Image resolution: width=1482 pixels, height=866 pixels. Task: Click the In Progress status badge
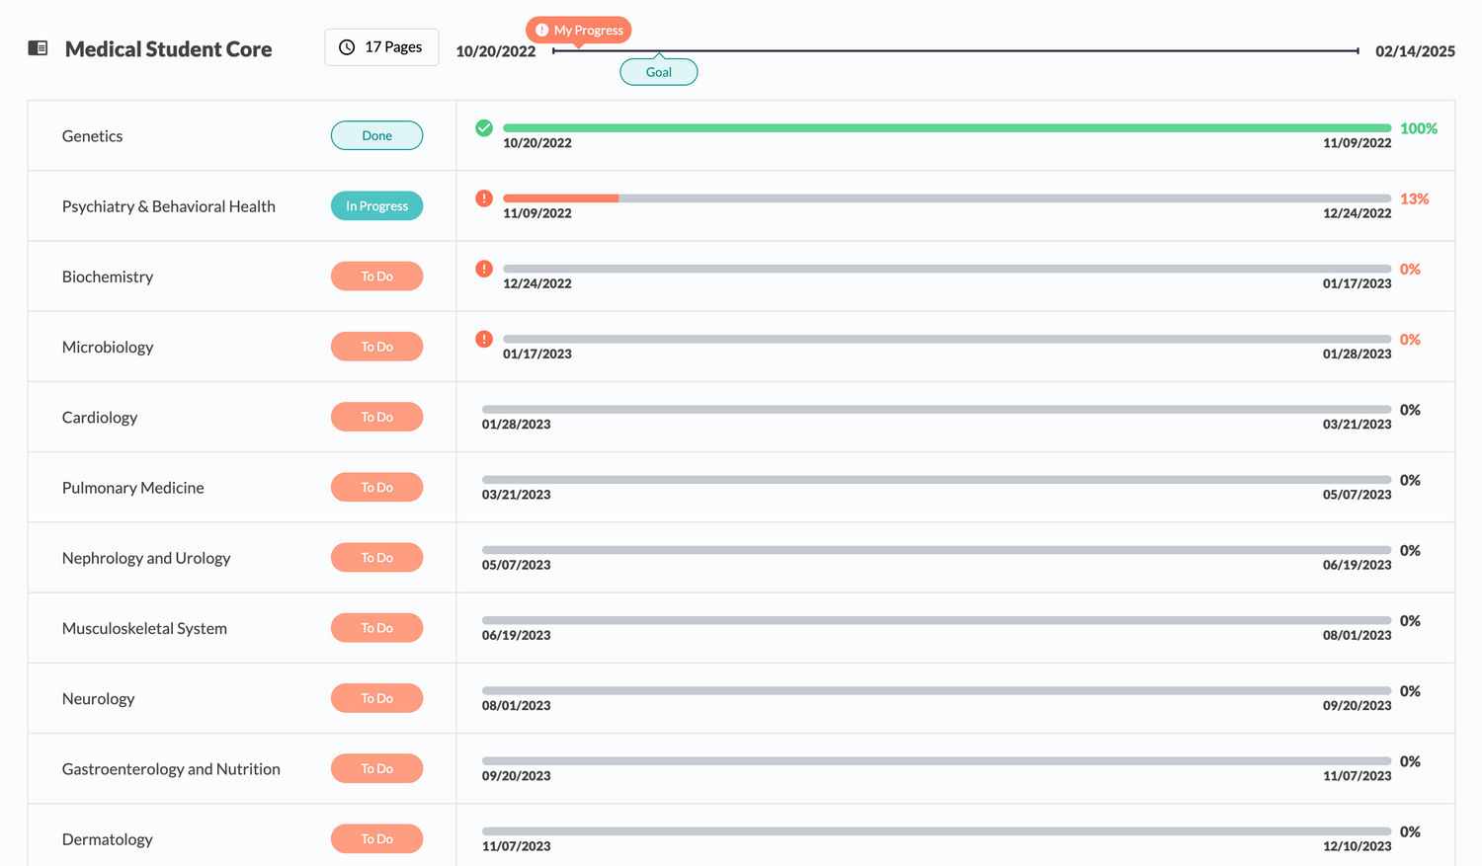click(376, 205)
